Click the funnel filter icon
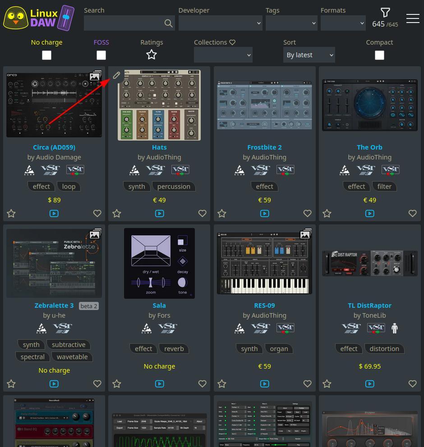The width and height of the screenshot is (424, 447). (x=385, y=12)
